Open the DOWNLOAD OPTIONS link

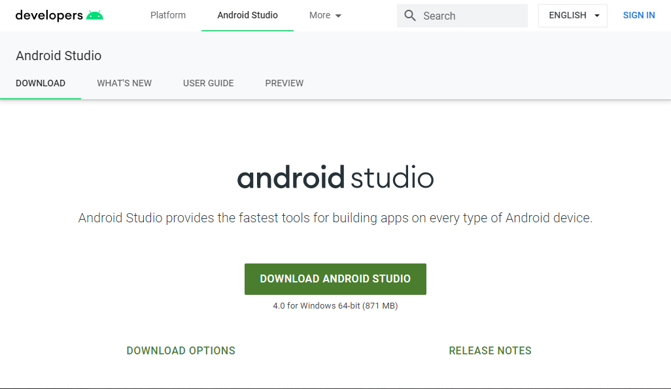181,350
